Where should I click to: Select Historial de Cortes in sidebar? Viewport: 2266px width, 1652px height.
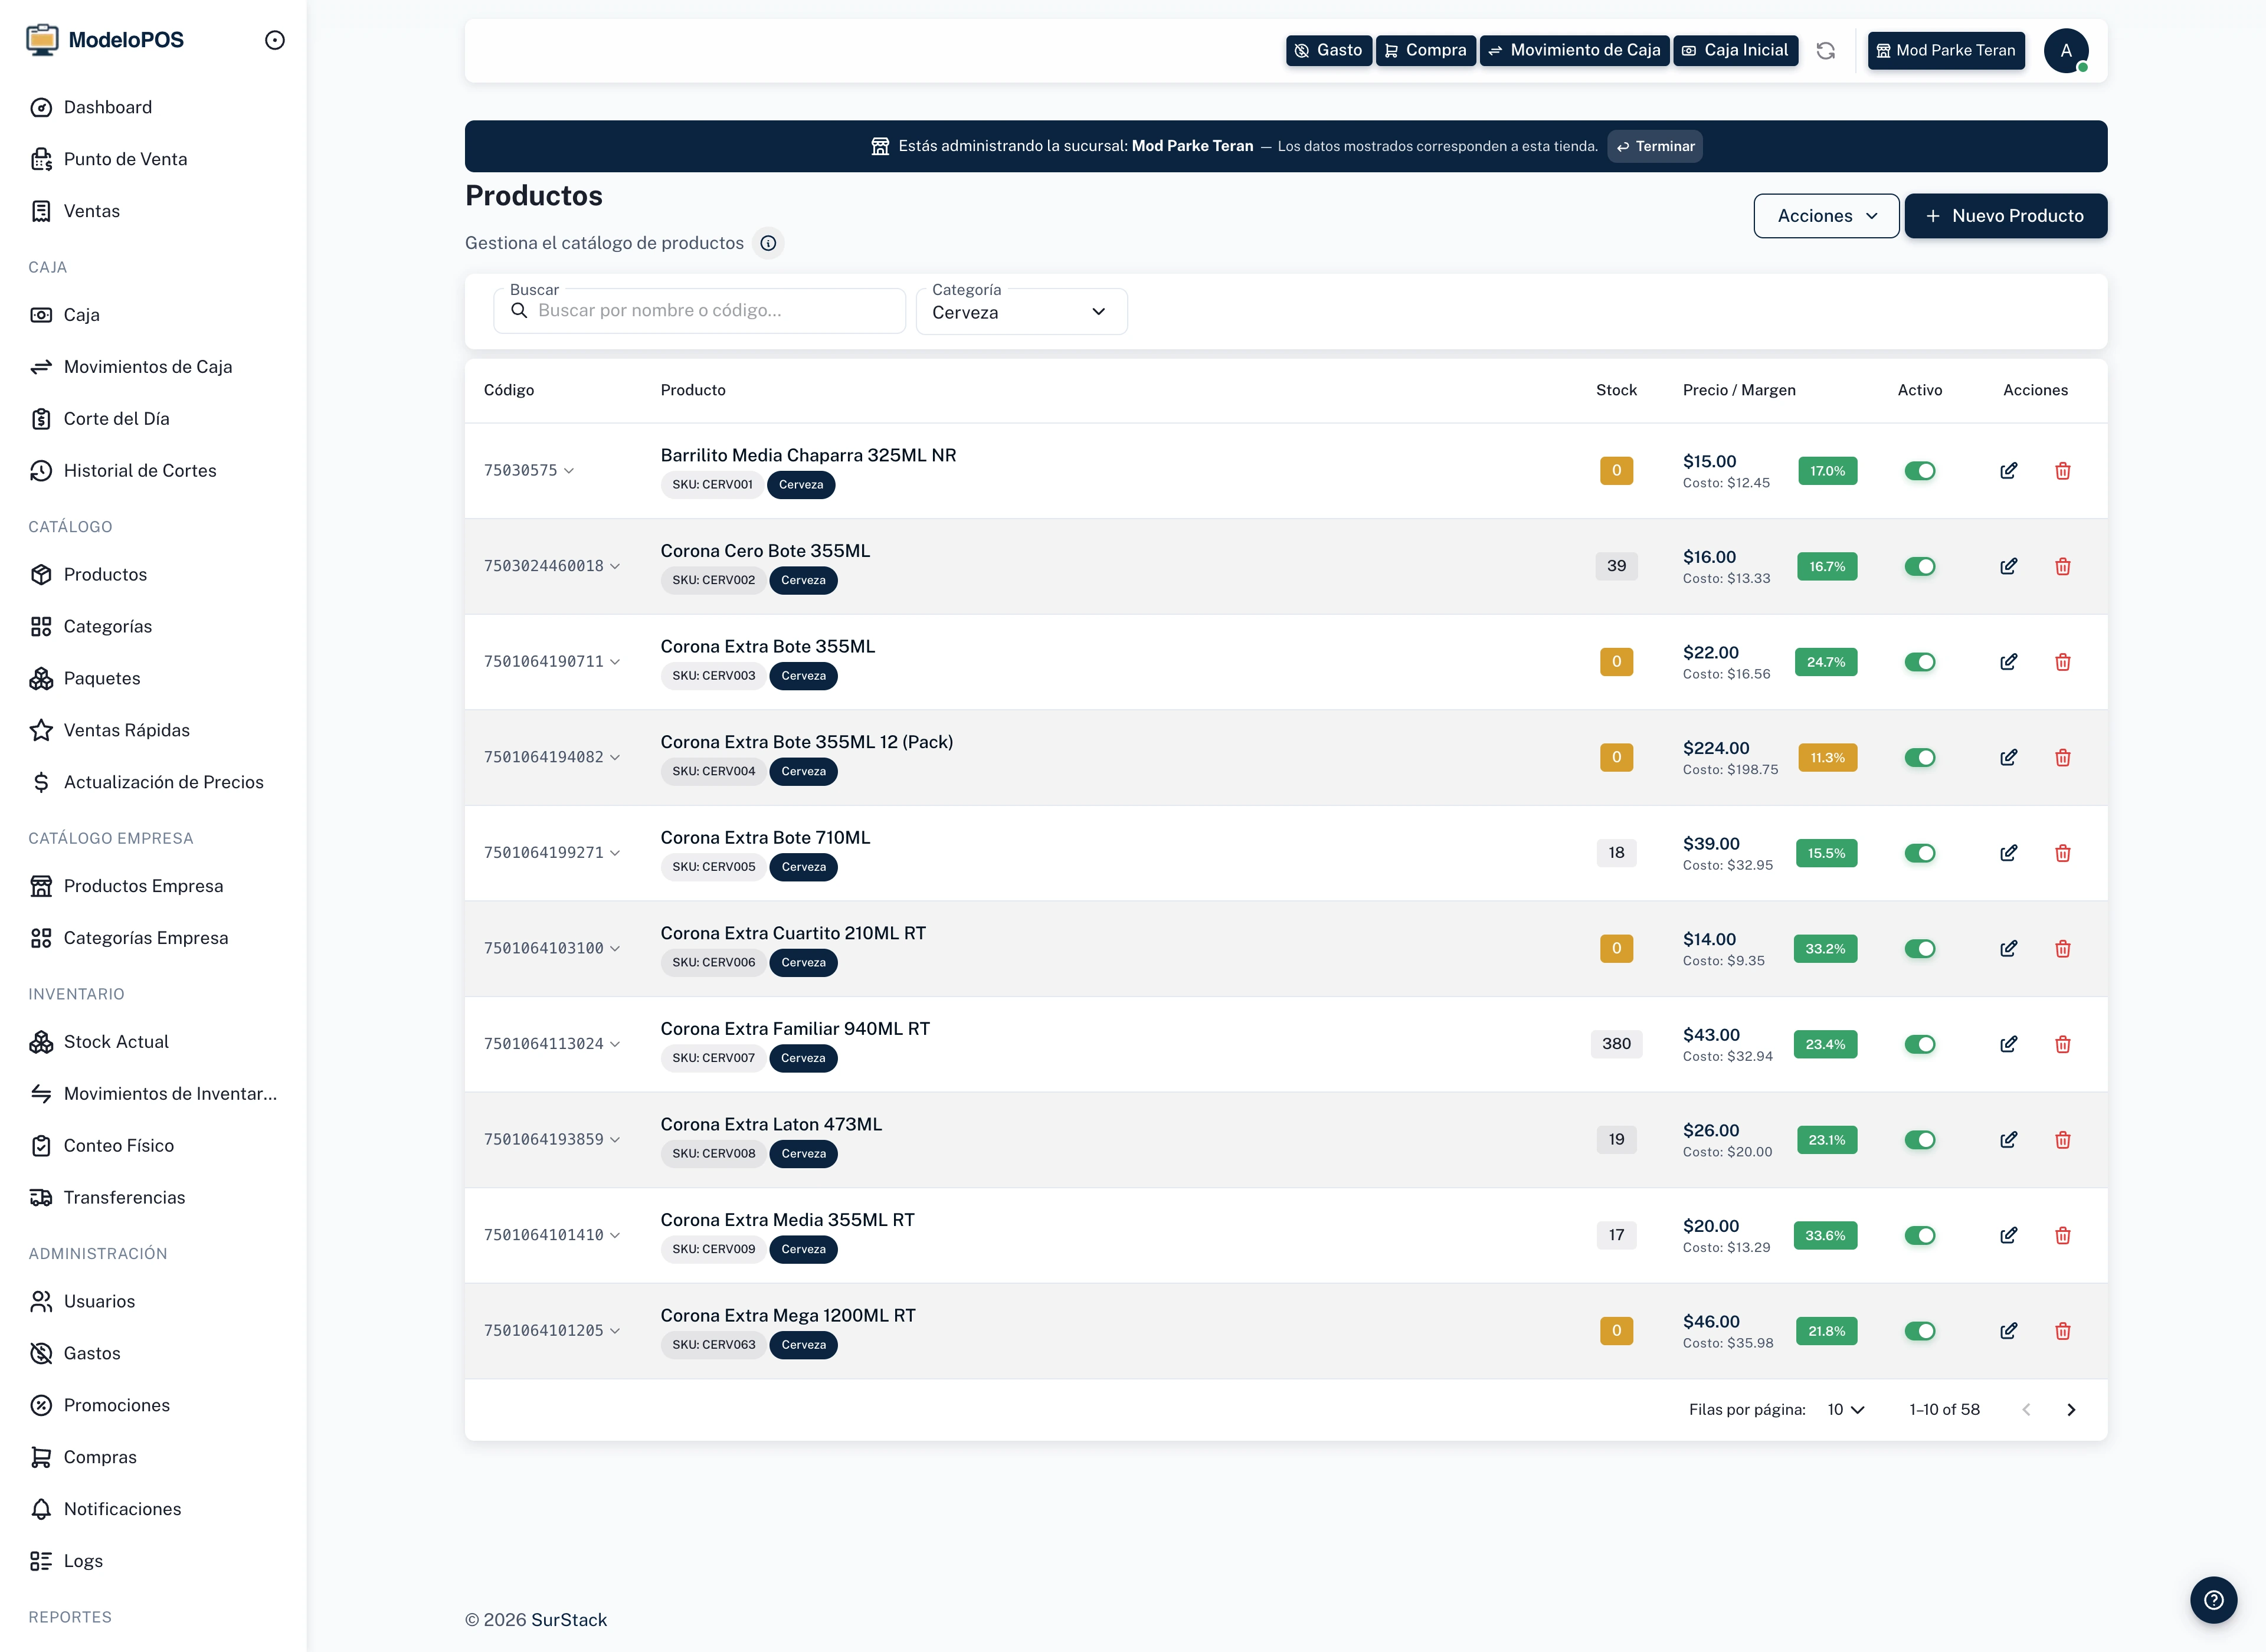tap(140, 470)
